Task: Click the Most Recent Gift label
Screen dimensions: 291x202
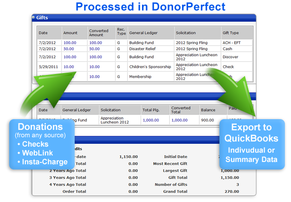Action: point(170,164)
